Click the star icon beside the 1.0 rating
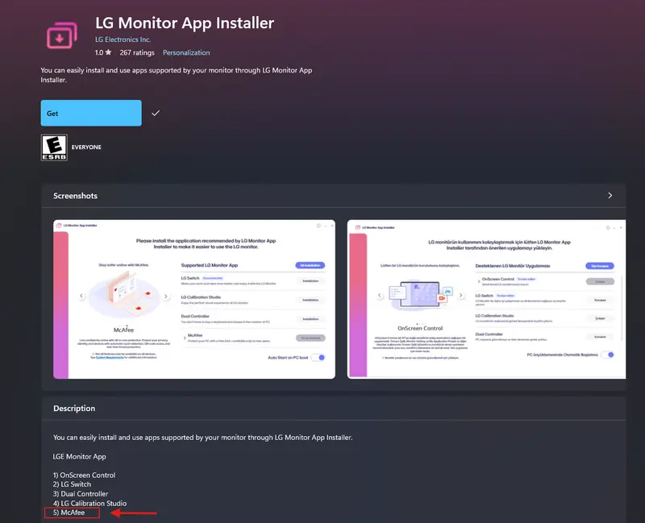This screenshot has height=523, width=645. (x=108, y=52)
